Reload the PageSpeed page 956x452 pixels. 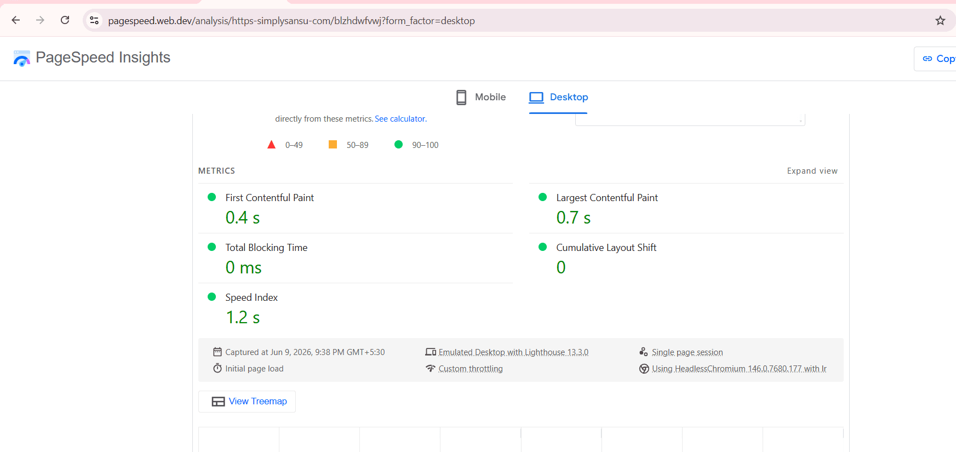pos(65,20)
